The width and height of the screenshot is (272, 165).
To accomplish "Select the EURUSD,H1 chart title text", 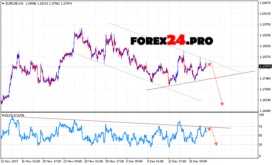I will tap(14, 3).
